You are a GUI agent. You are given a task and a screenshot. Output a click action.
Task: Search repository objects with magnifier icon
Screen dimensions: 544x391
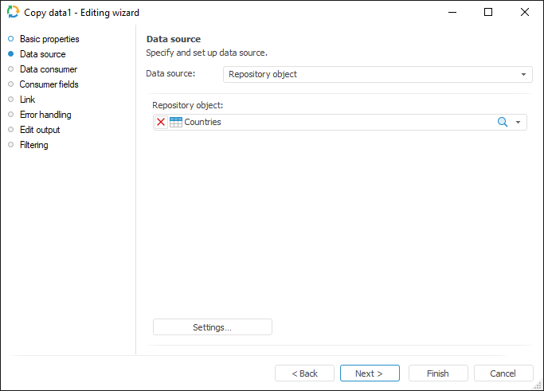[x=503, y=122]
